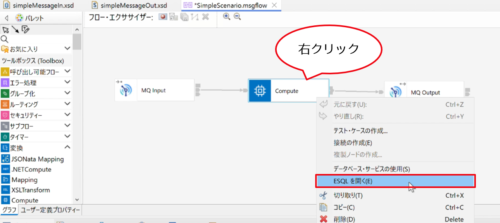Switch to the ユーザー定義プロパティー tab
The height and width of the screenshot is (223, 500).
tap(51, 210)
